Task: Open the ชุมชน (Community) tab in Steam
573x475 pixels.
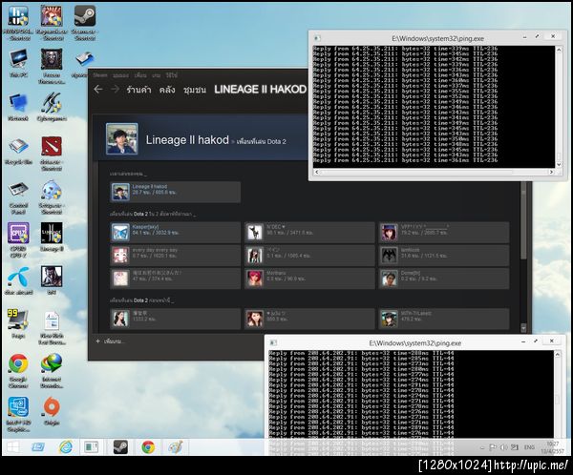Action: [195, 90]
